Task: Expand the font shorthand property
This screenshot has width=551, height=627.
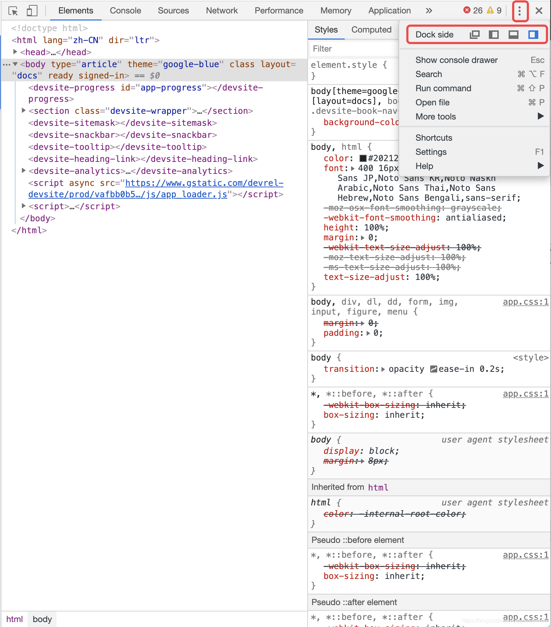Action: (x=353, y=169)
